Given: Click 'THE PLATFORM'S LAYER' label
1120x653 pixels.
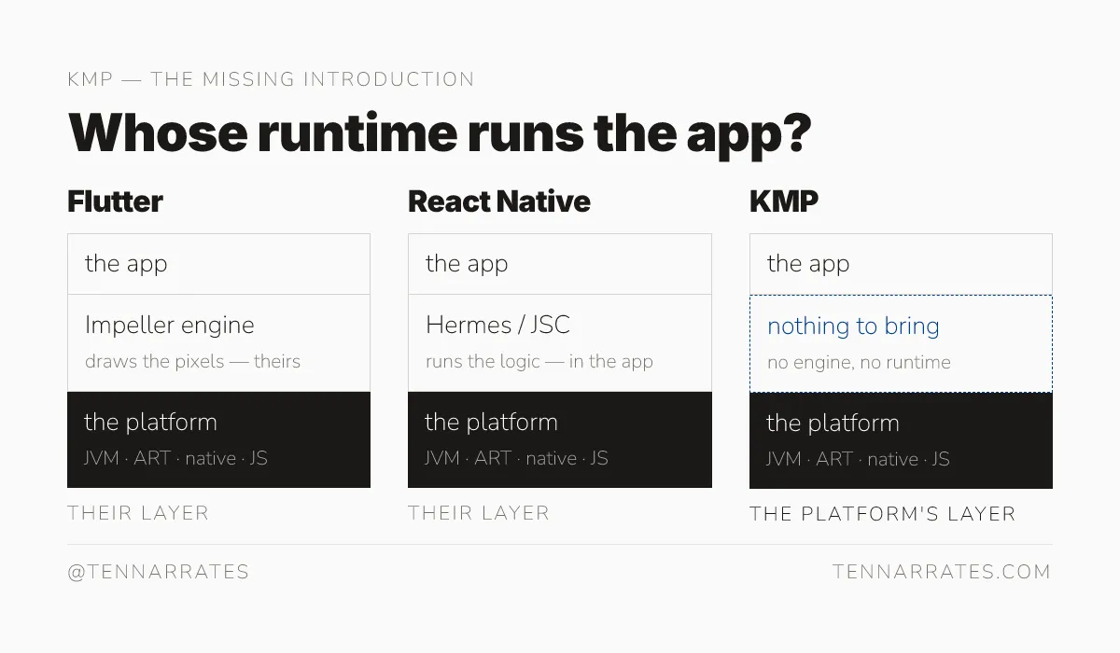Looking at the screenshot, I should tap(883, 514).
